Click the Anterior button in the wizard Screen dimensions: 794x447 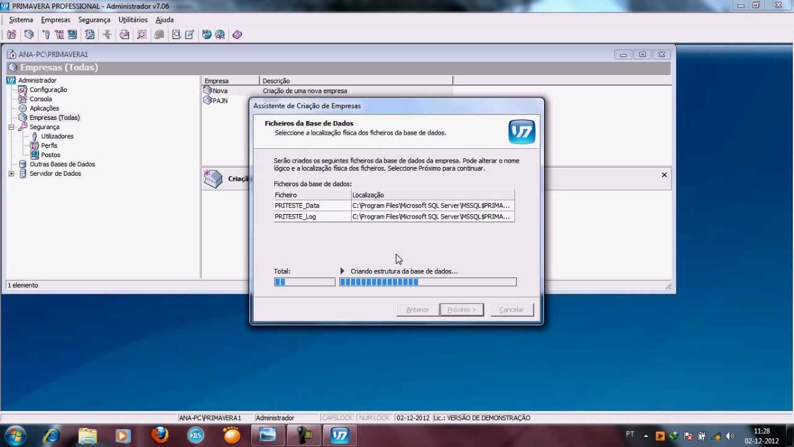pyautogui.click(x=417, y=309)
